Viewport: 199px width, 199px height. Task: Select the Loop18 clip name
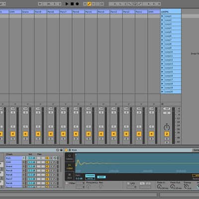[169, 84]
